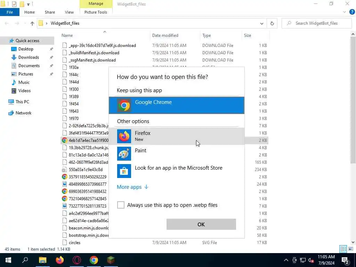Click the Manage contextual tab

point(96,3)
